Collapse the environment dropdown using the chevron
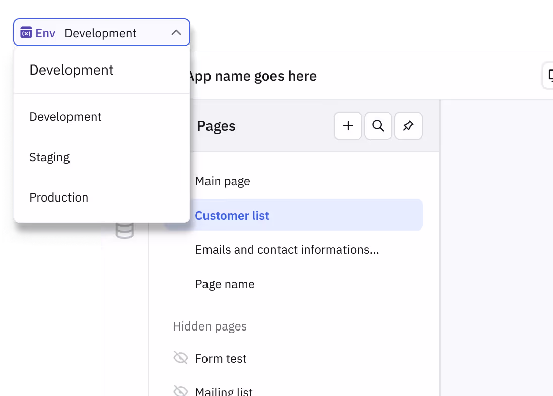Screen dimensions: 553x396 pyautogui.click(x=176, y=33)
